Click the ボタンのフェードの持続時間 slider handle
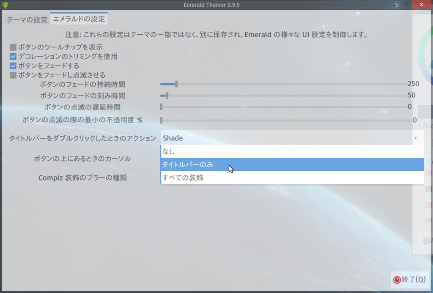 click(x=176, y=84)
